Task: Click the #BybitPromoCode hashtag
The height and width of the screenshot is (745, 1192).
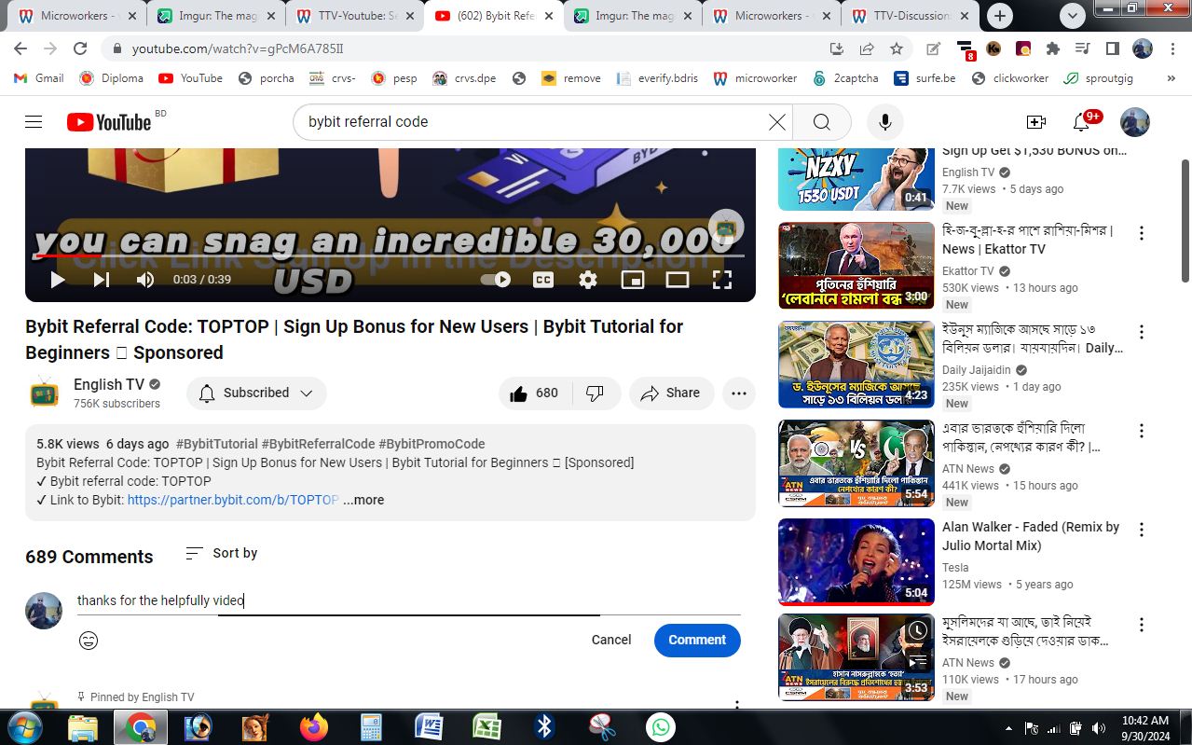Action: click(432, 444)
